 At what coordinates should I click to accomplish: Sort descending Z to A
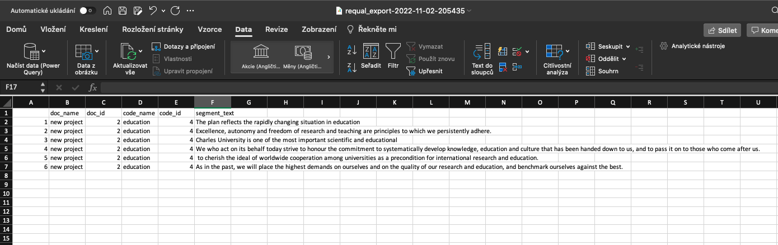pos(352,68)
